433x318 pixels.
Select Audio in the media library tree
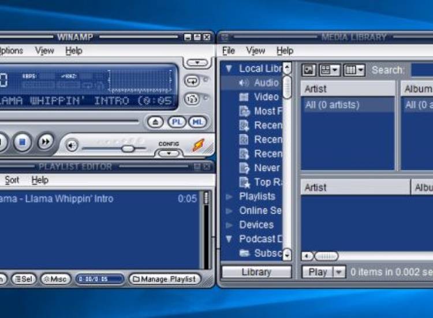tap(267, 83)
